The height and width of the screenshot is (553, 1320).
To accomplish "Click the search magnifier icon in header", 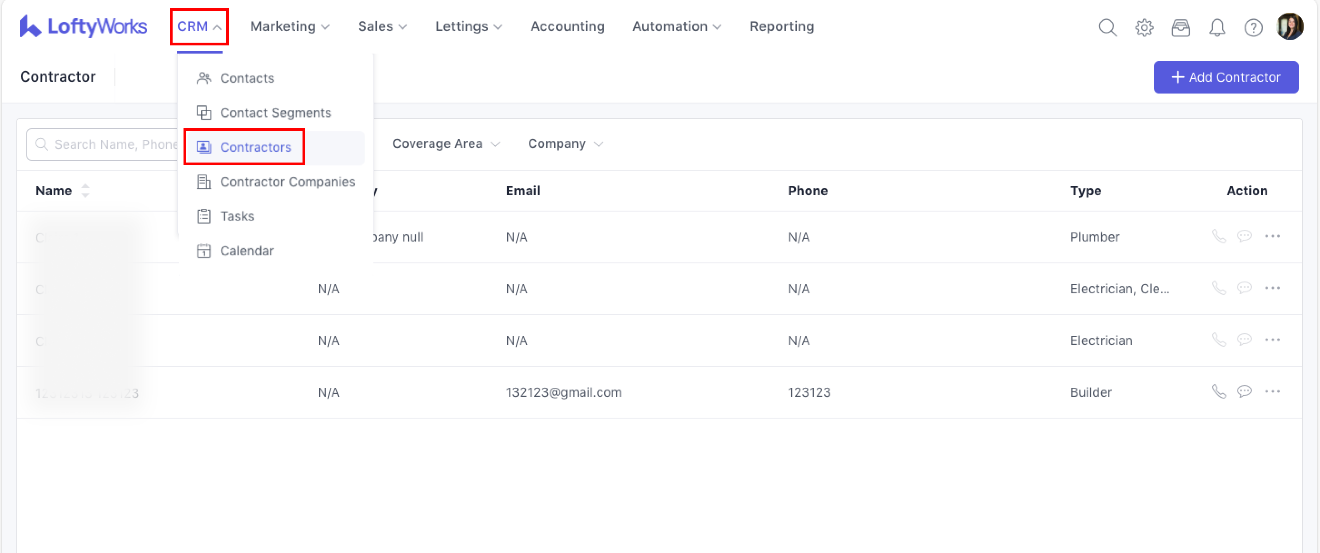I will 1107,27.
